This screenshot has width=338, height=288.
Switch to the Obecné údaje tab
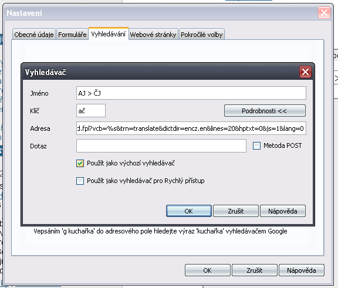tap(34, 34)
